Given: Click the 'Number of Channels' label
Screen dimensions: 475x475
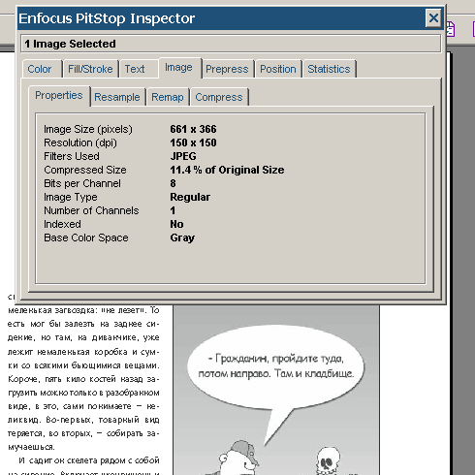Looking at the screenshot, I should pyautogui.click(x=91, y=210).
